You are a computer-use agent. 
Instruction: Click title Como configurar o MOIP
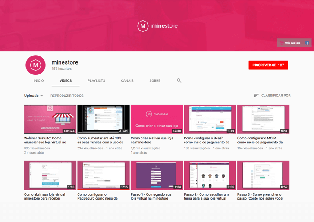pyautogui.click(x=260, y=140)
